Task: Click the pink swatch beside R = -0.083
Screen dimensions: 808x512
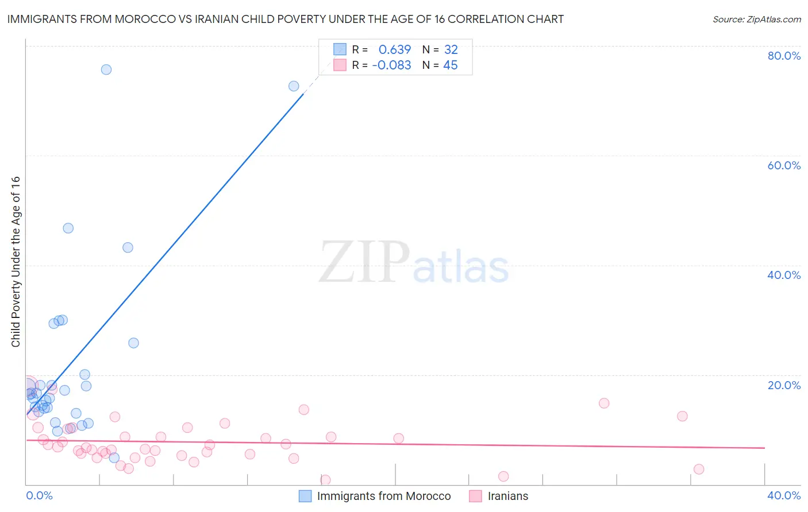Action: tap(340, 65)
